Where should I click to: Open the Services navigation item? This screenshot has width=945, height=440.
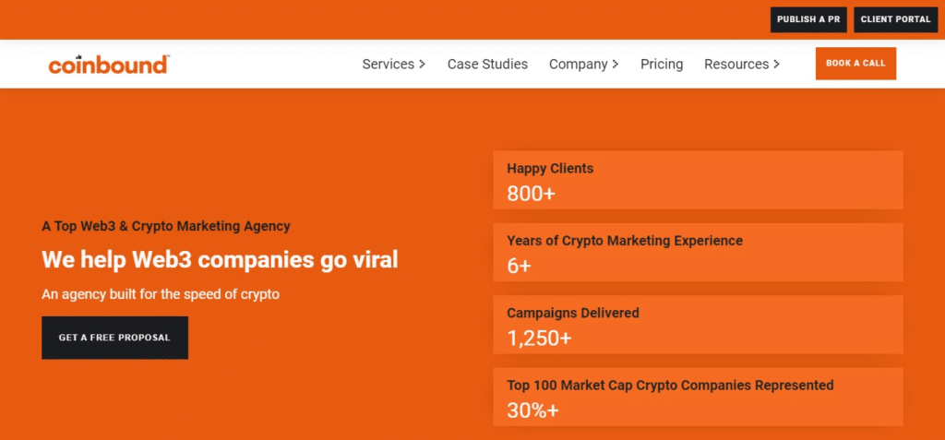coord(388,65)
